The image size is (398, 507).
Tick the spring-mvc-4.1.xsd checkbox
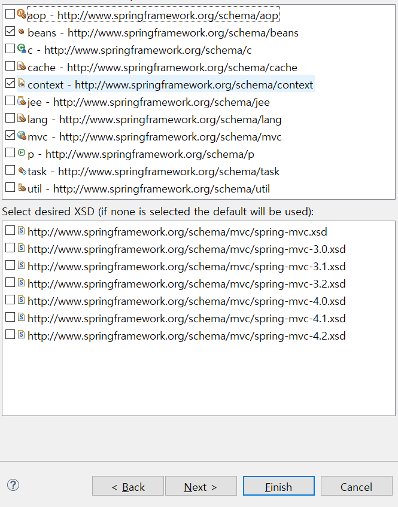pyautogui.click(x=10, y=317)
